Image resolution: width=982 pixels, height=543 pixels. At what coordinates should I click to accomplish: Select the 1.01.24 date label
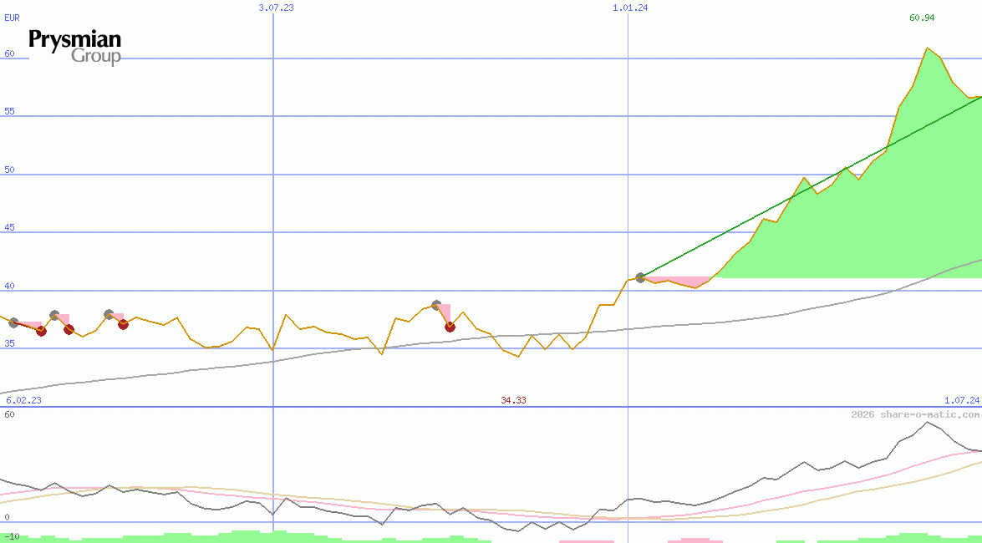point(630,8)
